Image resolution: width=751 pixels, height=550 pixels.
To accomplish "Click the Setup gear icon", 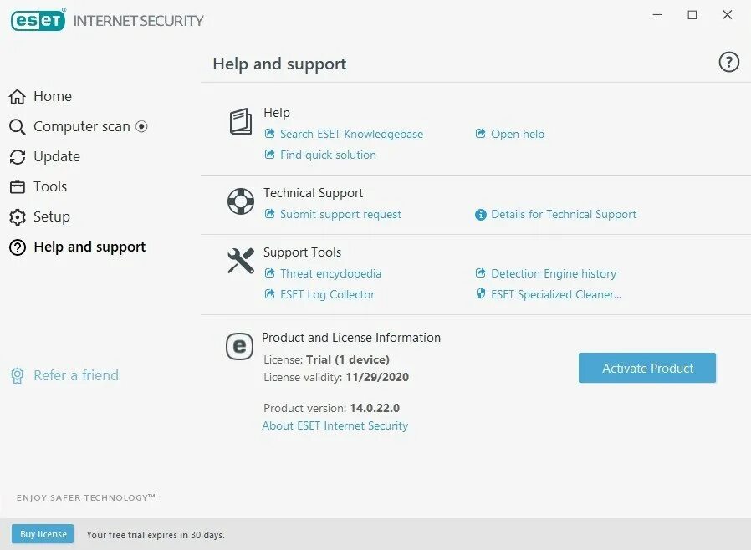I will click(x=18, y=217).
